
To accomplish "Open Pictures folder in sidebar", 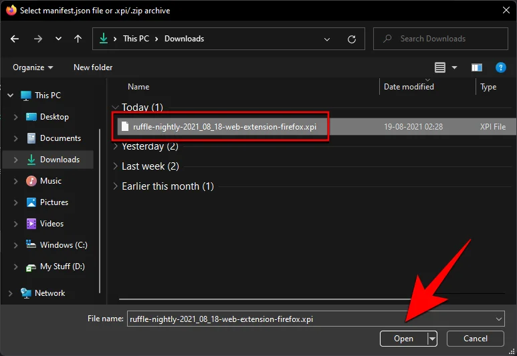I will coord(54,202).
